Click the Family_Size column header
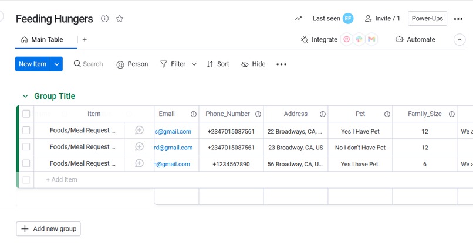 [425, 114]
